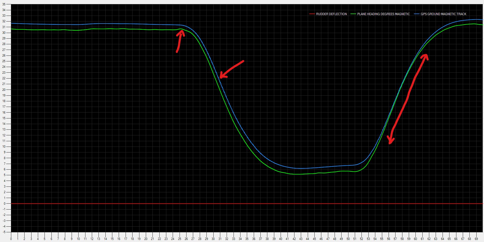The image size is (484, 242).
Task: Click the 43 tick label on the horizontal axis
Action: click(x=301, y=239)
